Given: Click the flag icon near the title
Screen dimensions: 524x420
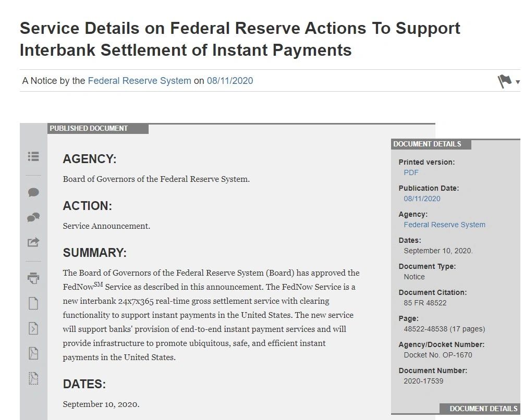Looking at the screenshot, I should [505, 81].
